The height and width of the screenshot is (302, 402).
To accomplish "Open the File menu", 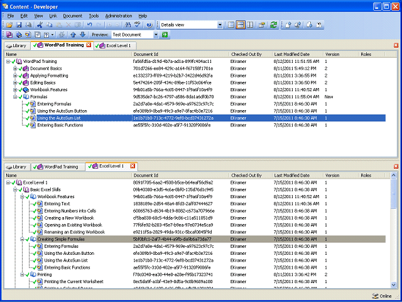I will [11, 16].
